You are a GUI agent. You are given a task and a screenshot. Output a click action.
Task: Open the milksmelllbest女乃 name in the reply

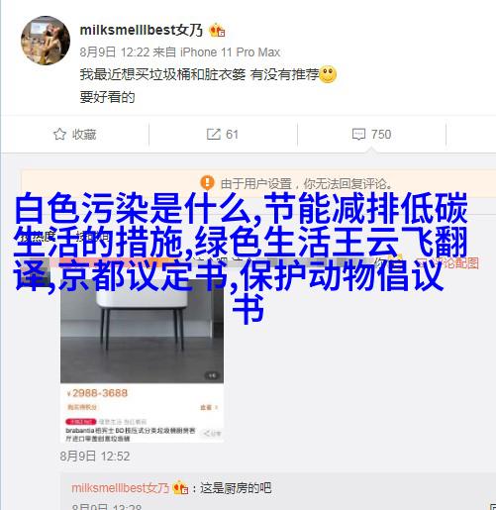tap(121, 488)
